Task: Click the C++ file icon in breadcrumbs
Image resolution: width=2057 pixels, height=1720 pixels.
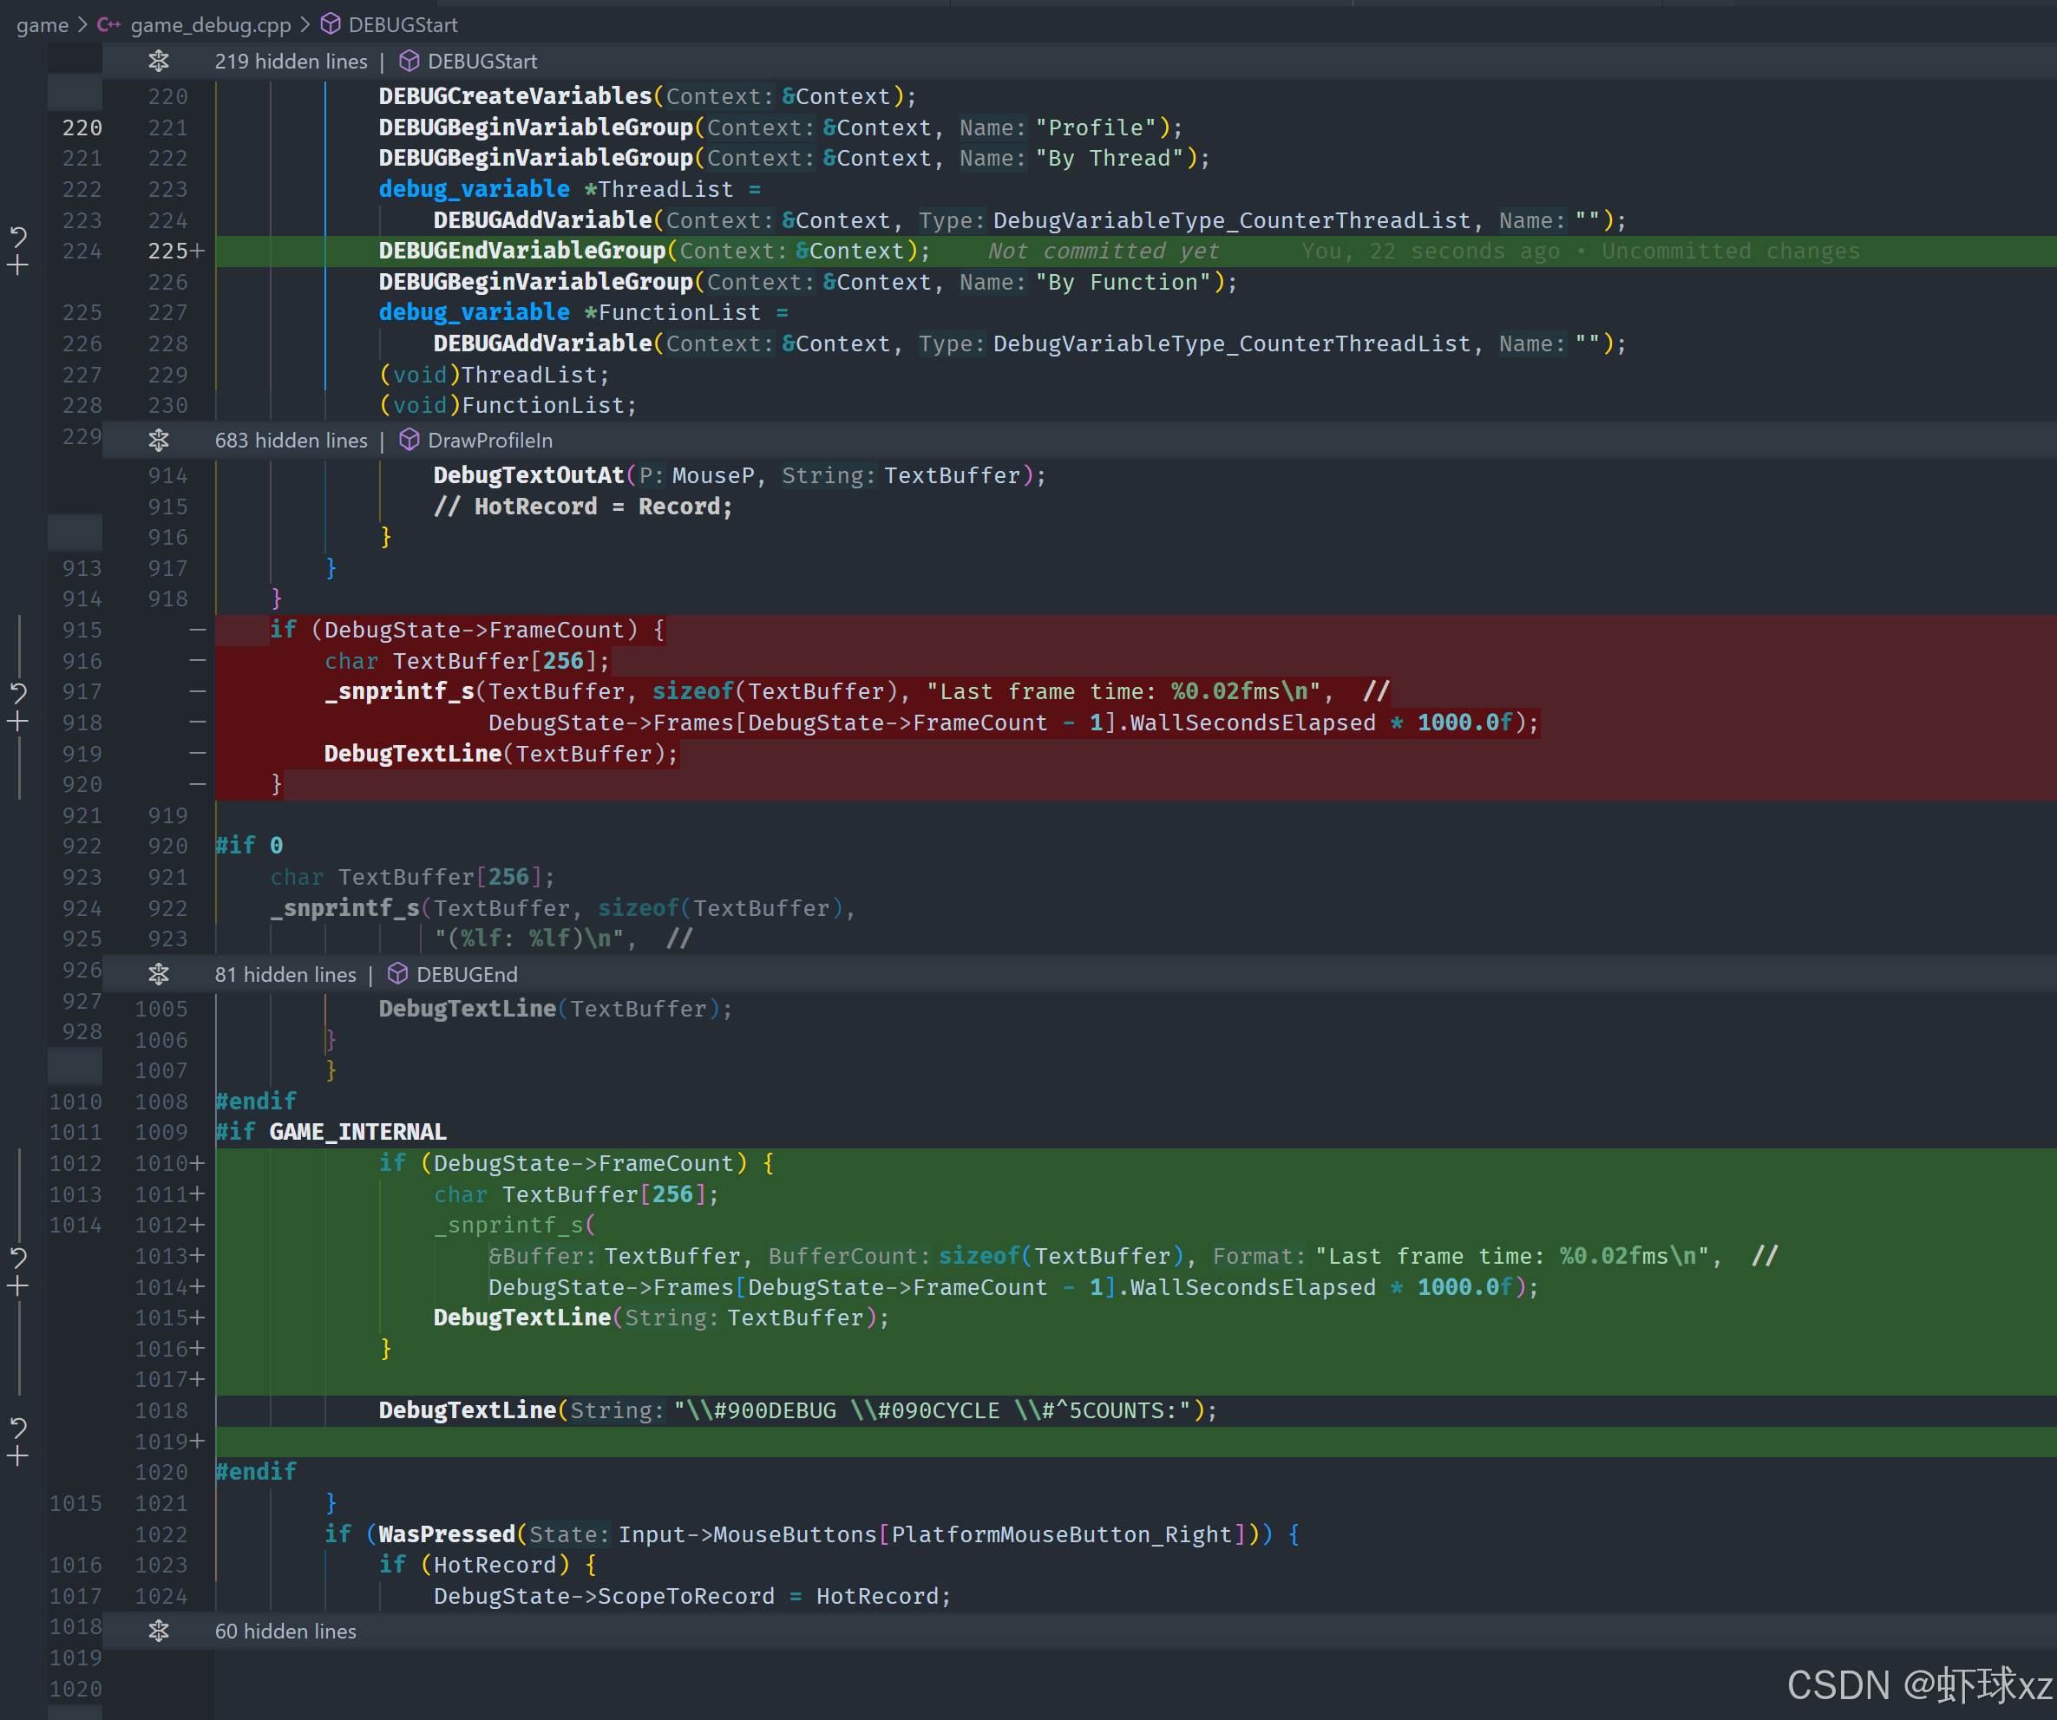Action: click(108, 24)
